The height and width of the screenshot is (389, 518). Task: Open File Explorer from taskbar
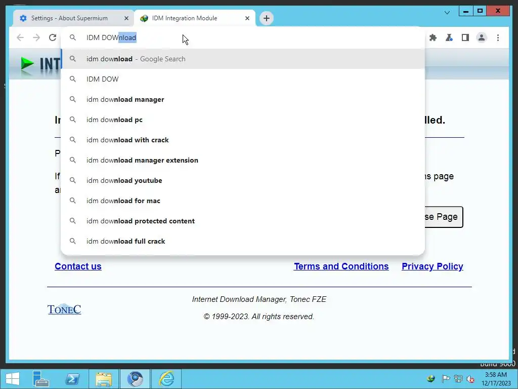104,379
